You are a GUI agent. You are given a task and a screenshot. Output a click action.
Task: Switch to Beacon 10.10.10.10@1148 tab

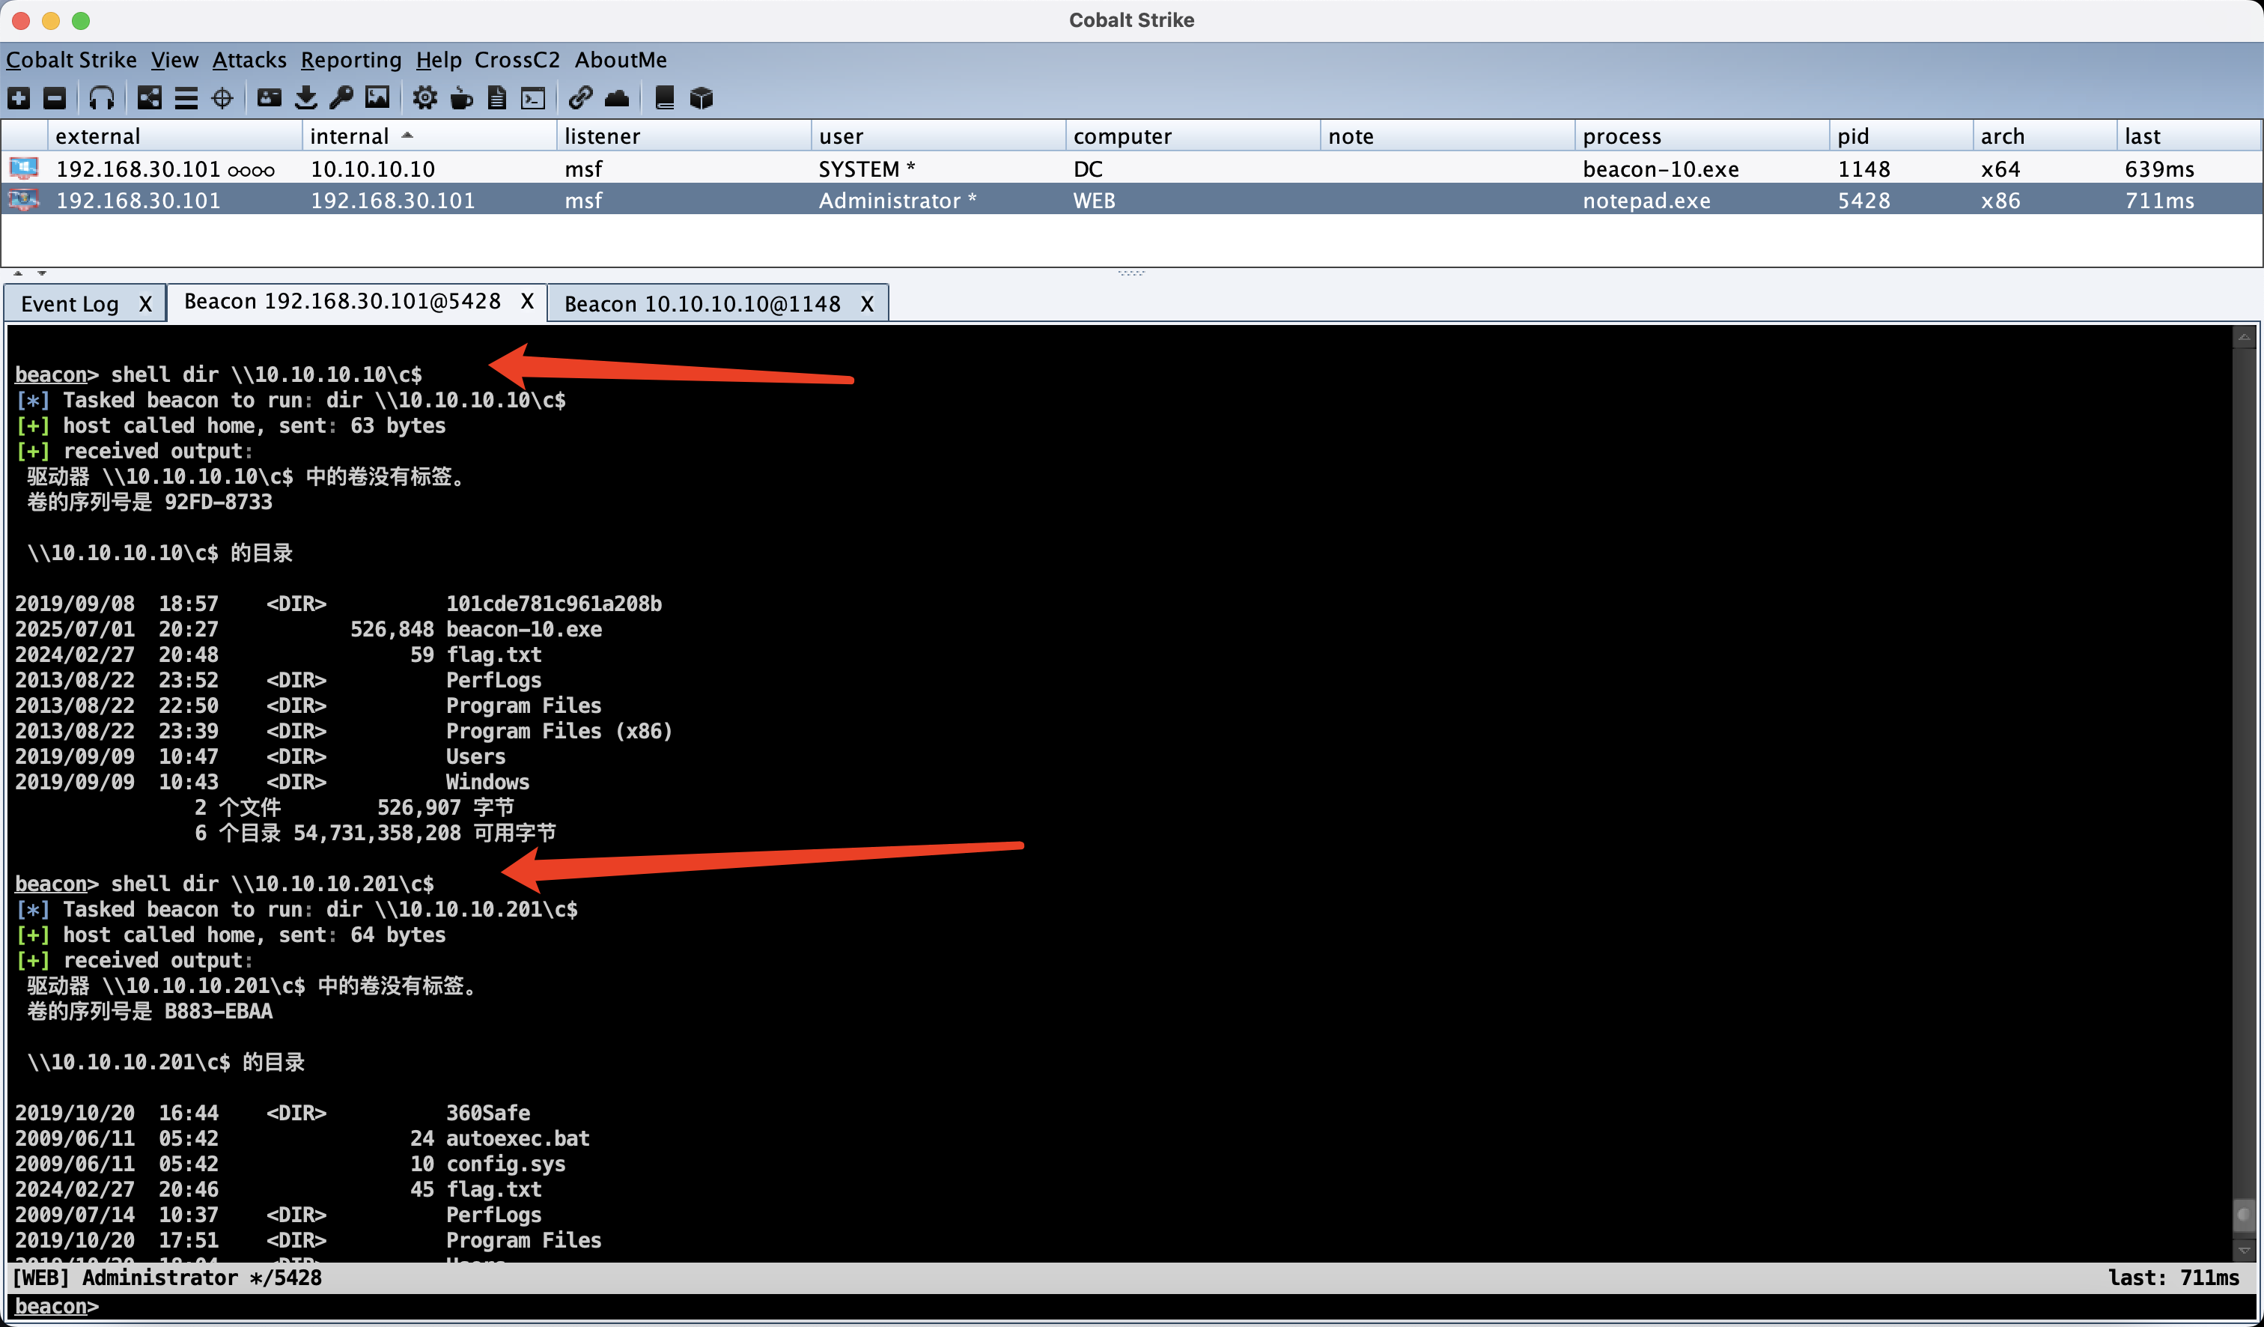702,304
